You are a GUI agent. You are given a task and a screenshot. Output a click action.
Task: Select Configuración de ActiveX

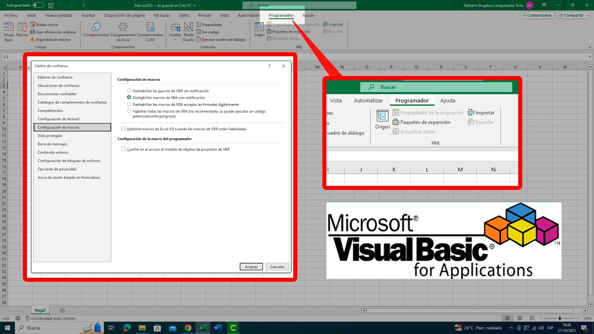tap(72, 119)
